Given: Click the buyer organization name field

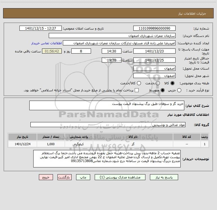Looking at the screenshot, I should [112, 36].
